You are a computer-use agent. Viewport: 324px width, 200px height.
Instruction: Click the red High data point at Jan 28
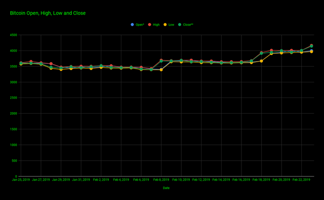click(x=51, y=64)
